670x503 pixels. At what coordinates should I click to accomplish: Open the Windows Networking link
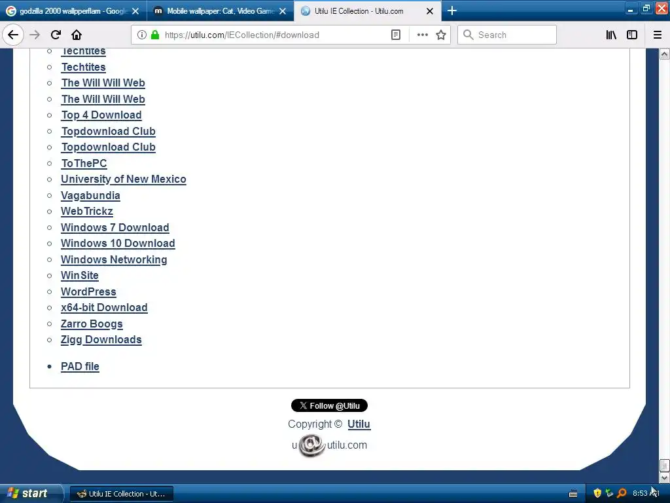[114, 259]
